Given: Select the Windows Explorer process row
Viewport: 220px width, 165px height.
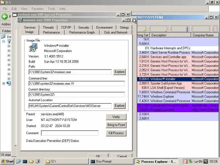Looking at the screenshot, I should 178,97.
